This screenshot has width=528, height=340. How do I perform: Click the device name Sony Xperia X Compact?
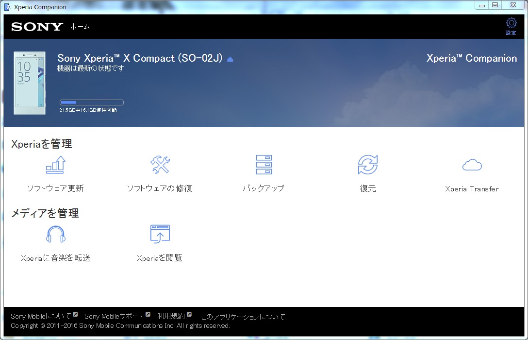[x=140, y=58]
